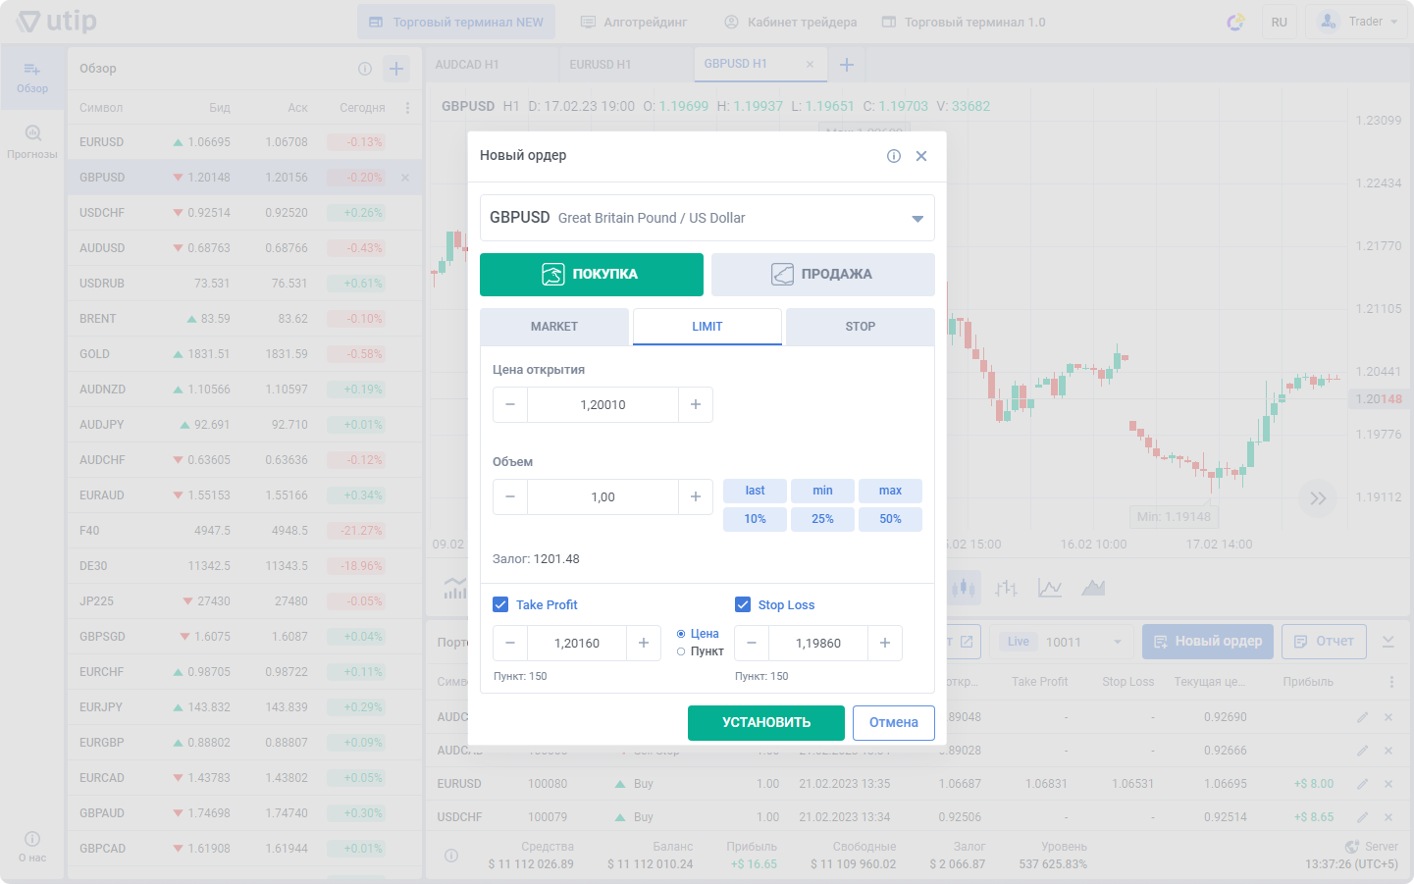The image size is (1414, 884).
Task: Select the candlestick chart type icon
Action: tap(964, 588)
